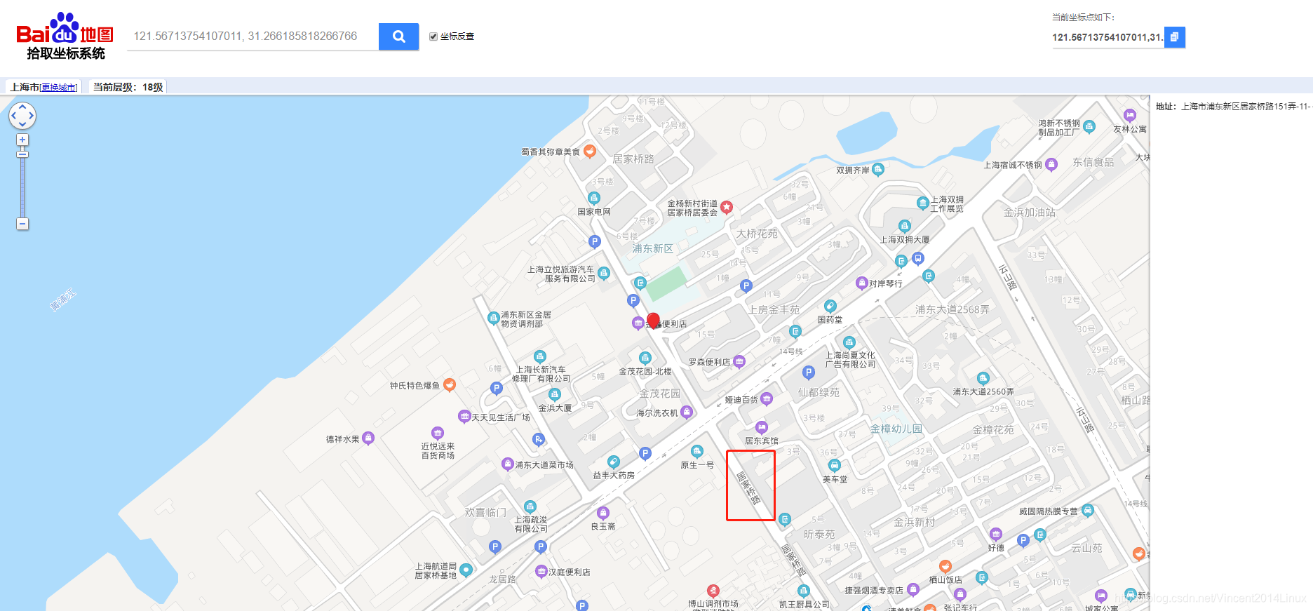The image size is (1313, 611).
Task: Click the map pan compass control
Action: click(x=22, y=115)
